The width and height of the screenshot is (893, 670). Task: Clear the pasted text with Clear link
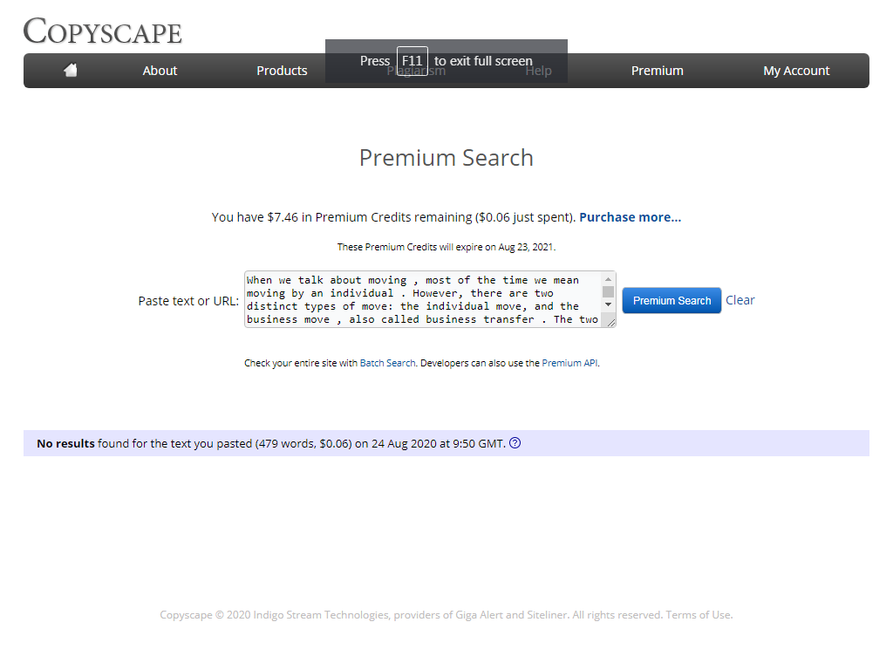[740, 300]
